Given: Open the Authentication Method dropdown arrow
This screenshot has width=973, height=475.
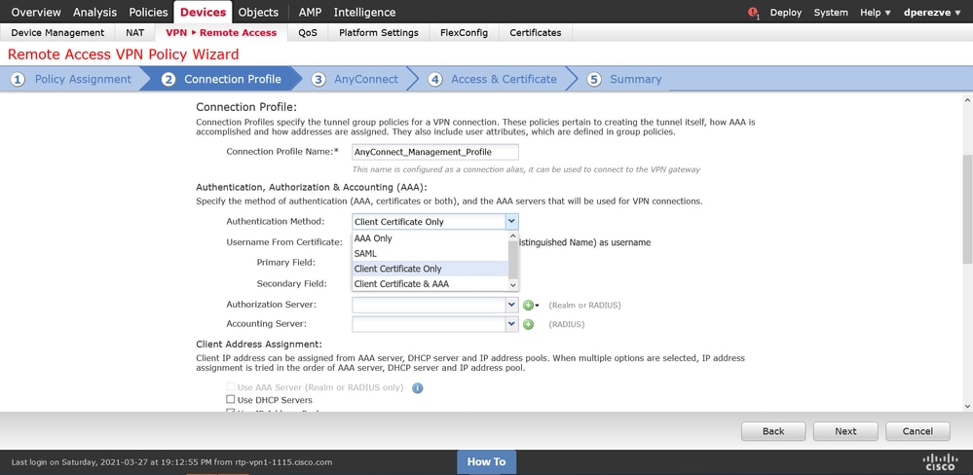Looking at the screenshot, I should click(511, 221).
